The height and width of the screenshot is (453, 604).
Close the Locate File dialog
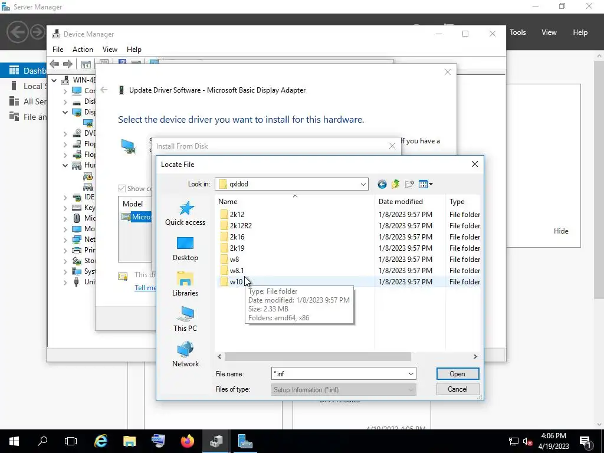coord(475,165)
